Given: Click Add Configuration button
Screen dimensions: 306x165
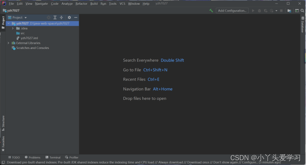Looking at the screenshot, I should (232, 11).
